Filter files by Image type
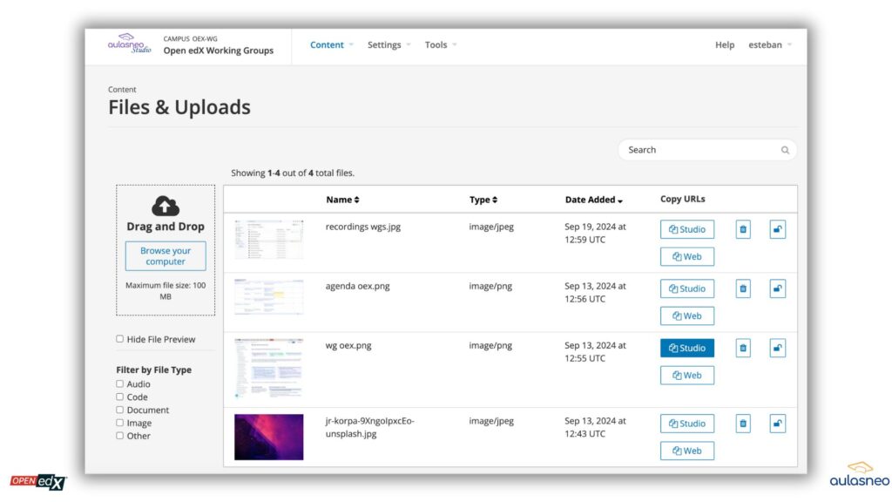The image size is (892, 502). (120, 423)
